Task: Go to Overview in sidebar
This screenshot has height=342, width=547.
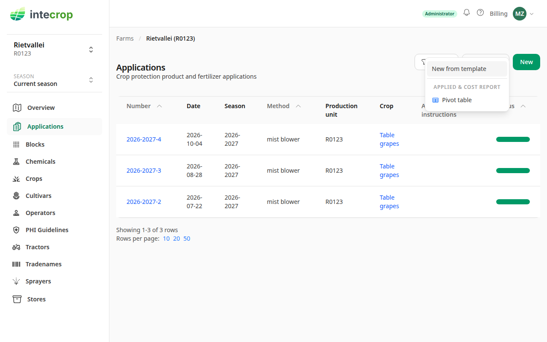Action: (x=54, y=108)
